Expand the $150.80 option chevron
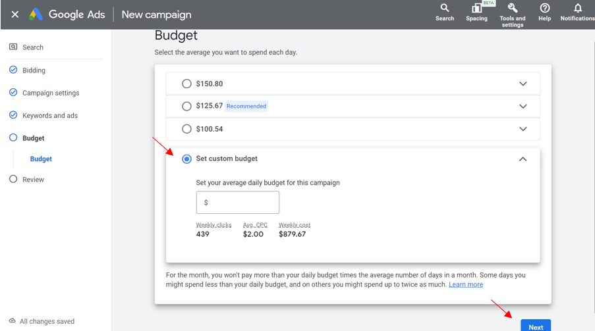 tap(523, 84)
